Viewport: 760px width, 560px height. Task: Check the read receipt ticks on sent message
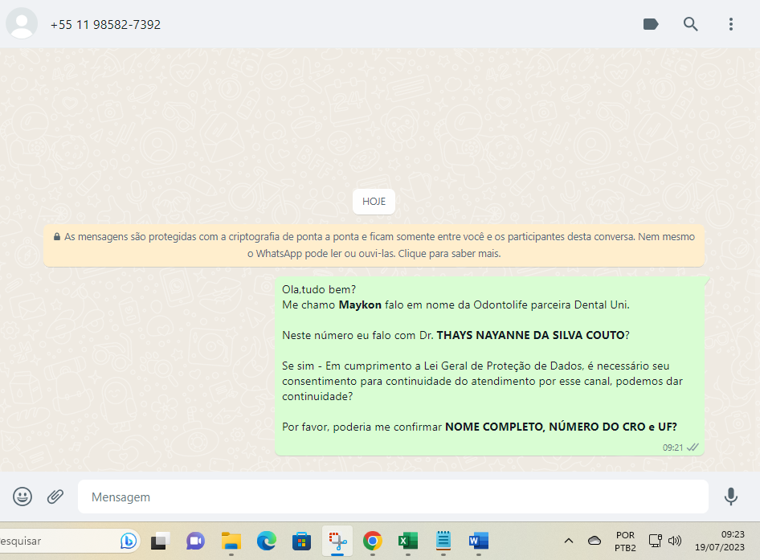coord(693,447)
